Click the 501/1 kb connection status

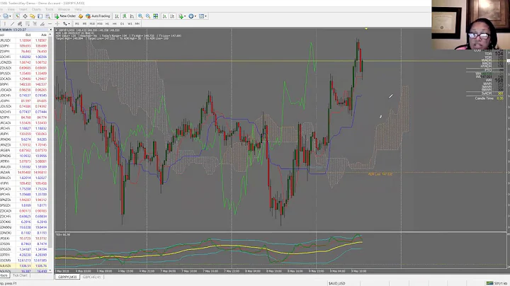497,283
